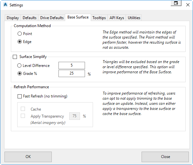
Task: Click the Grade percentage value field
Action: 72,73
